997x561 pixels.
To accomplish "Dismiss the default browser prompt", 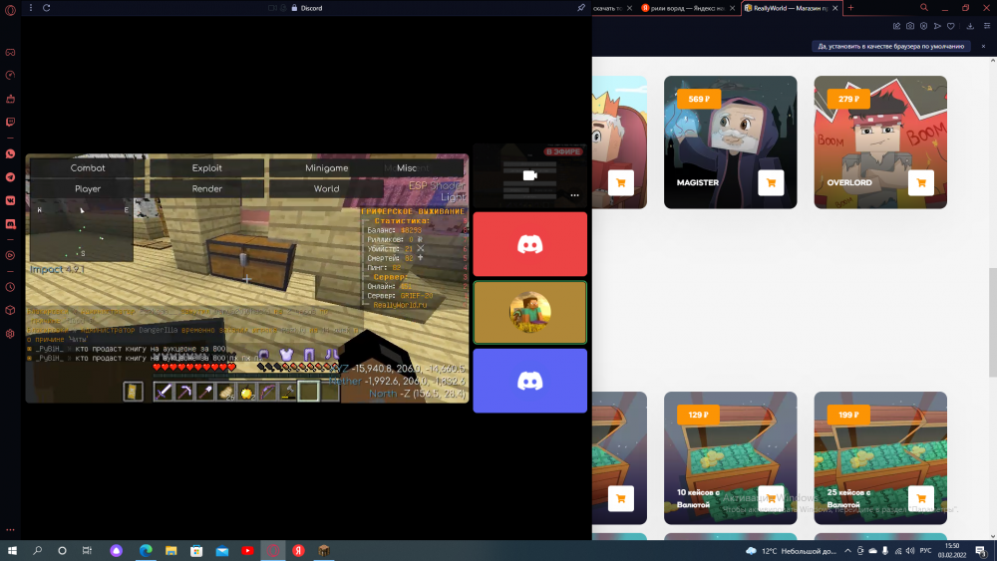I will pyautogui.click(x=983, y=46).
